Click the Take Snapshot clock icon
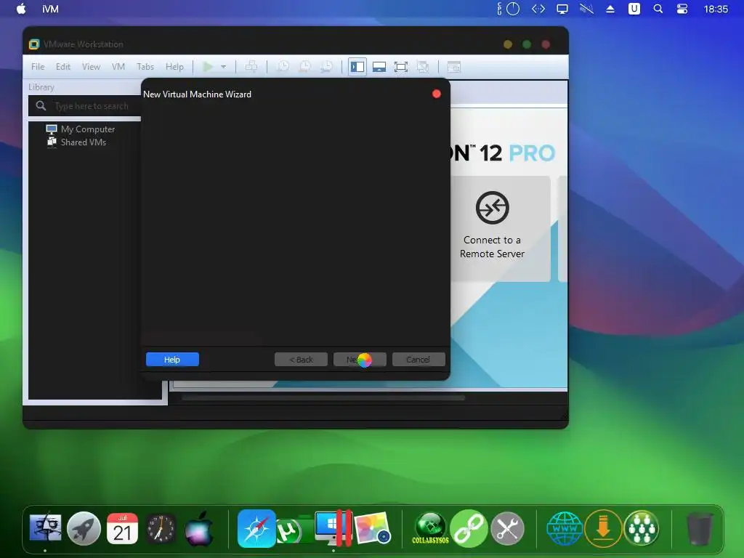Image resolution: width=744 pixels, height=558 pixels. tap(283, 67)
